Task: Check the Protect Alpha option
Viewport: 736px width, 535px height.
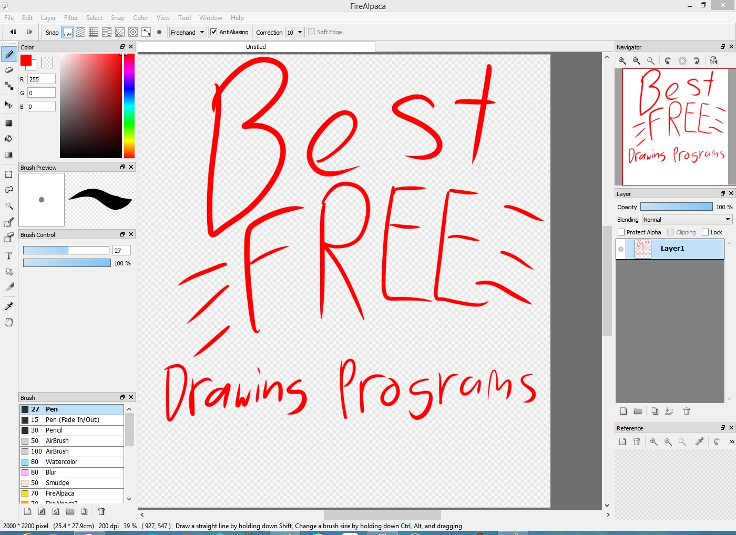Action: [x=620, y=232]
